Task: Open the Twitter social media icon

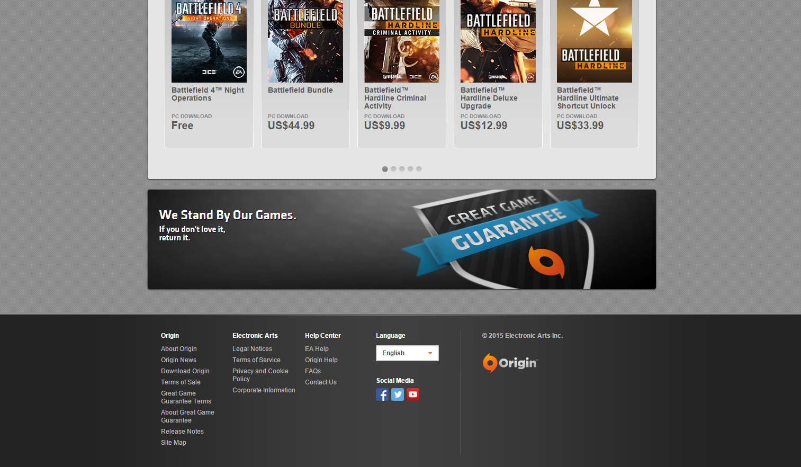Action: (x=398, y=394)
